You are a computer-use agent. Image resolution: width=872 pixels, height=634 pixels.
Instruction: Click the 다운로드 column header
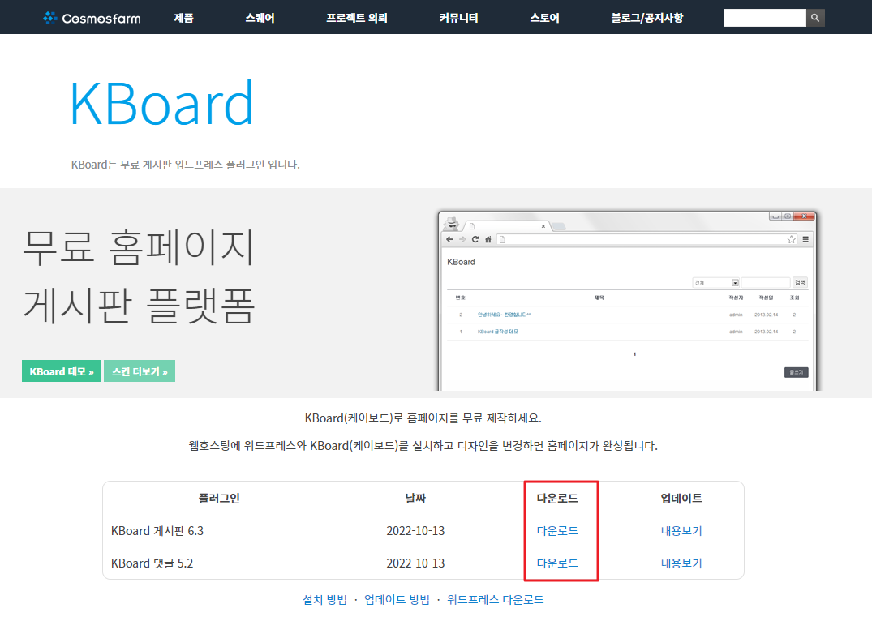click(557, 498)
